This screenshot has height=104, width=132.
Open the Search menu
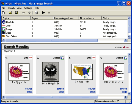pos(11,8)
